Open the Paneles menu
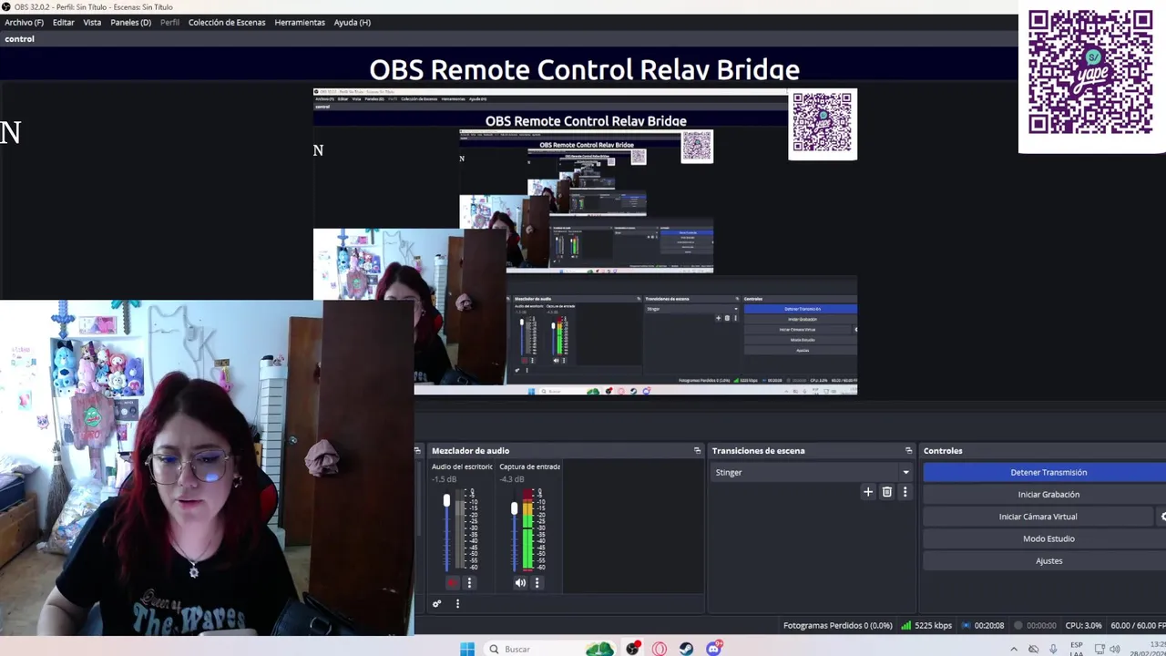Screen dimensions: 1166x656 point(131,22)
